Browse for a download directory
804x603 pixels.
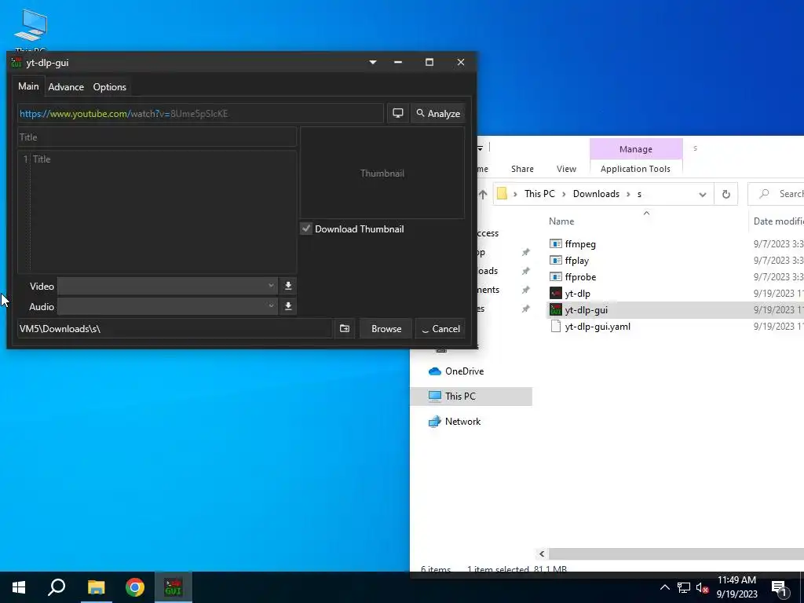coord(386,329)
